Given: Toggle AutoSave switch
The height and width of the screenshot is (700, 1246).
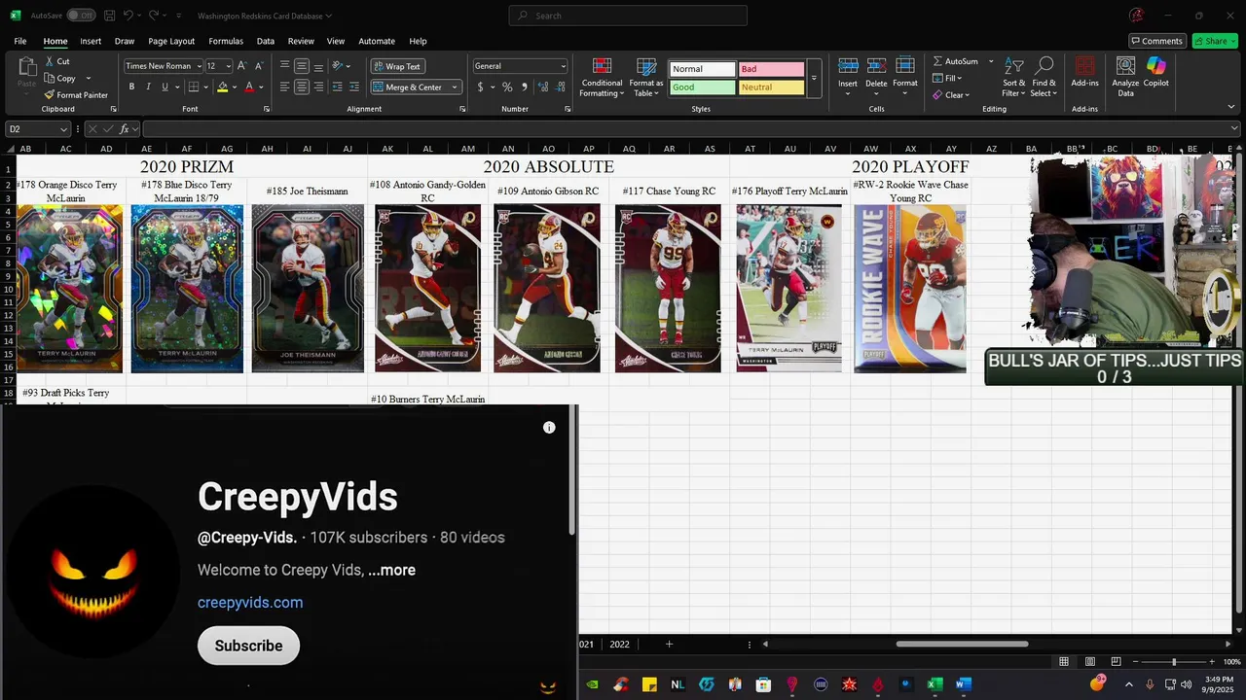Looking at the screenshot, I should point(81,16).
